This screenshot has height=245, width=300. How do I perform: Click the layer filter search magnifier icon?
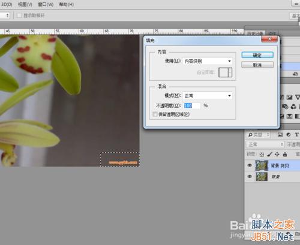(x=250, y=135)
